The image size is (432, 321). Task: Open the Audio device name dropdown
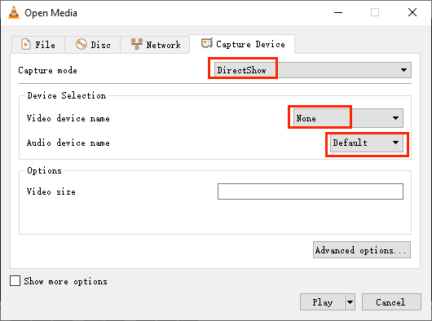[x=367, y=143]
